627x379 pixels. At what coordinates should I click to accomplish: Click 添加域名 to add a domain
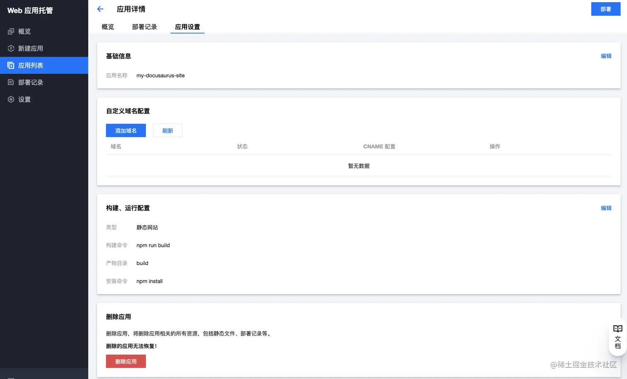pyautogui.click(x=126, y=130)
